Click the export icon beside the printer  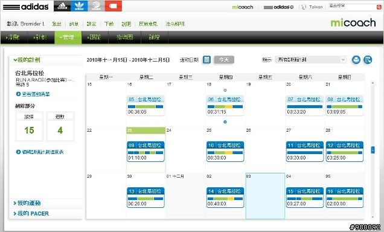[368, 60]
